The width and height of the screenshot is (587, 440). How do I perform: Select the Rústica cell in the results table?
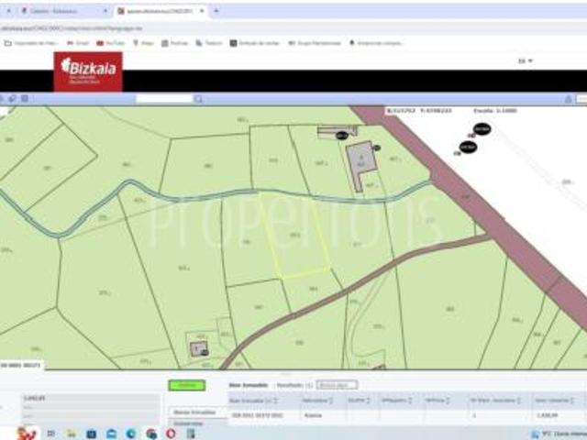pyautogui.click(x=313, y=415)
